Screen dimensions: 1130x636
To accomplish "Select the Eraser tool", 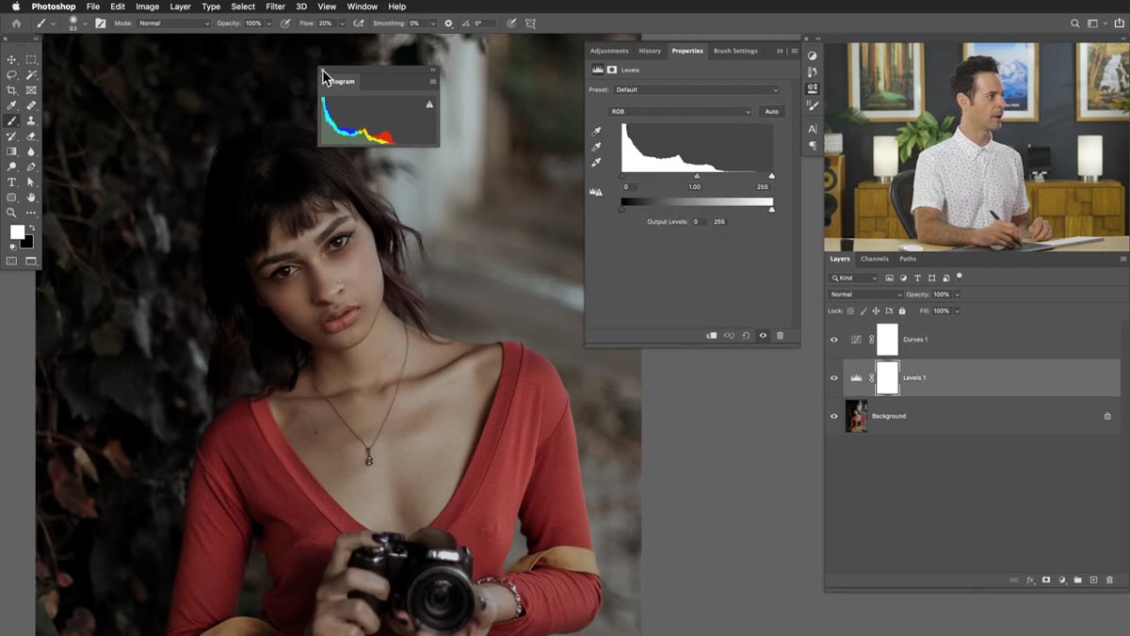I will [31, 136].
